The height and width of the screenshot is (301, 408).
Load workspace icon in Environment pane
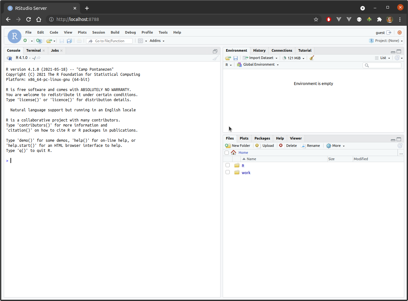(x=228, y=58)
